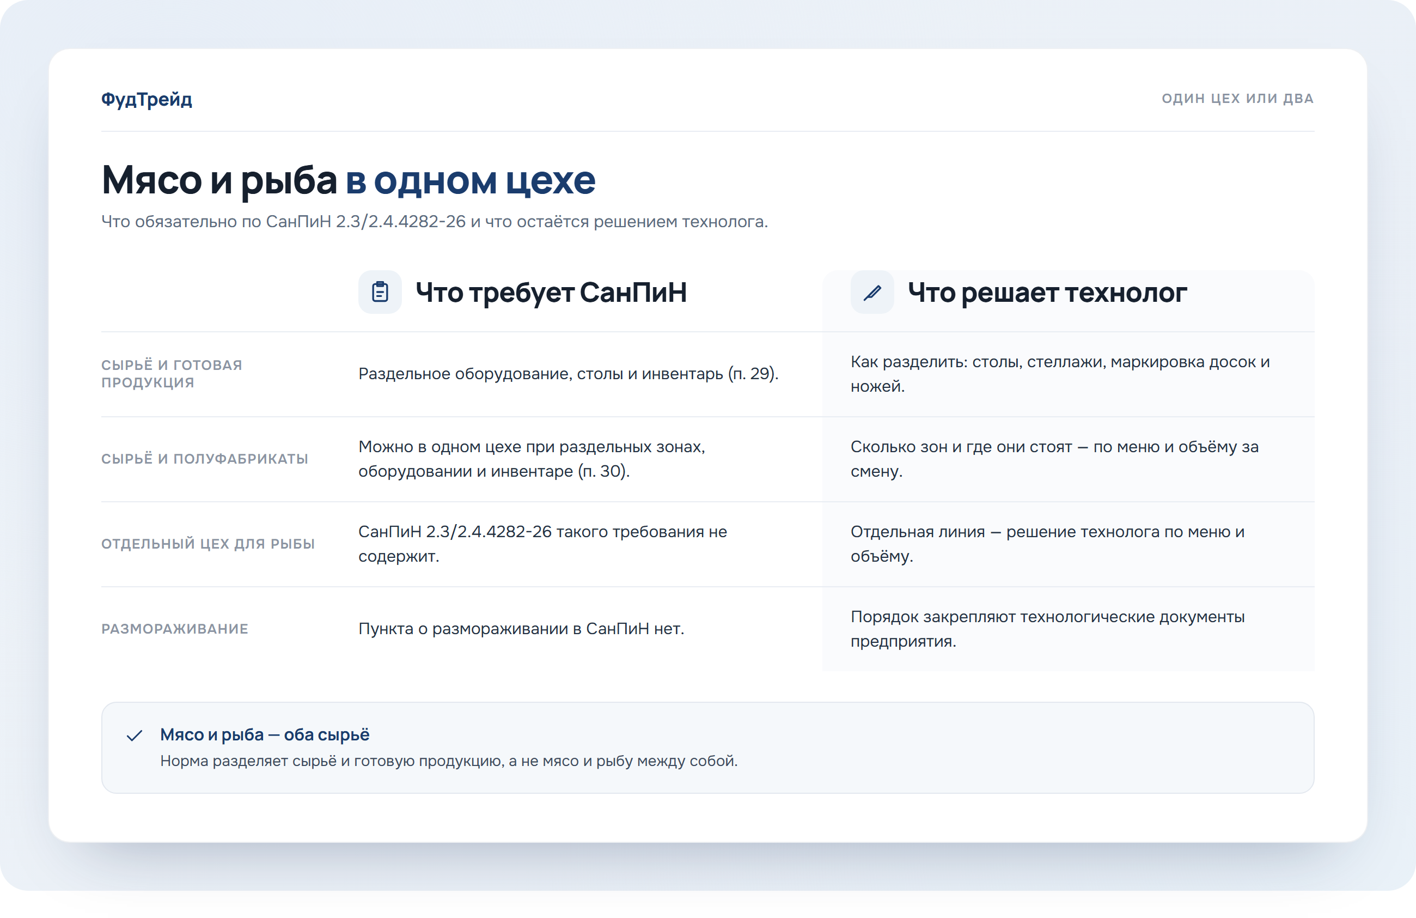The width and height of the screenshot is (1416, 918).
Task: Click the pencil icon beside Что решает технолог
Action: point(871,291)
